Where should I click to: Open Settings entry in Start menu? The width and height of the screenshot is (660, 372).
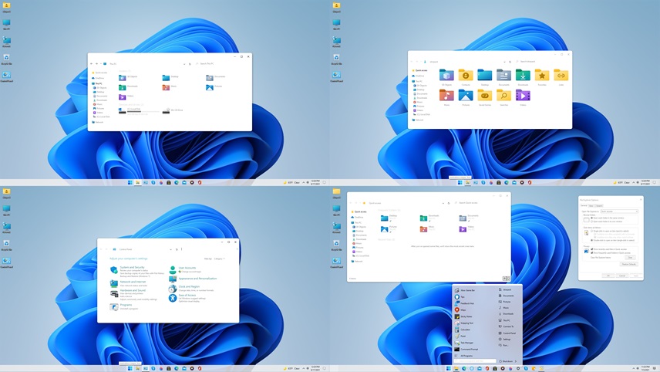tap(505, 339)
